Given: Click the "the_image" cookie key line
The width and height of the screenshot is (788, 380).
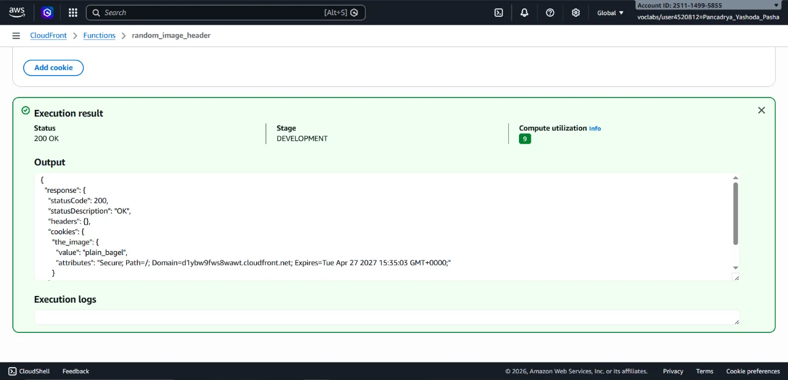Looking at the screenshot, I should coord(76,242).
